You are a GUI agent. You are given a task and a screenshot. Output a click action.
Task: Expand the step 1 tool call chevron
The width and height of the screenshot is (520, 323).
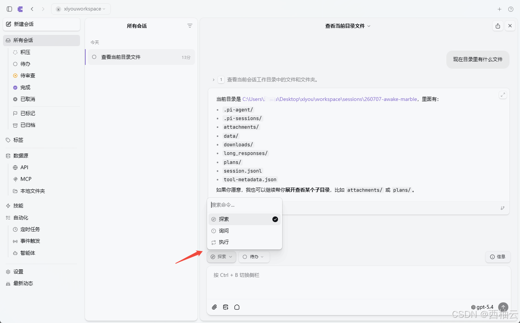[x=214, y=80]
